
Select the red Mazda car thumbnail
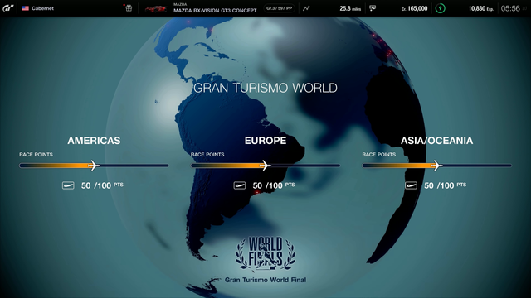156,9
